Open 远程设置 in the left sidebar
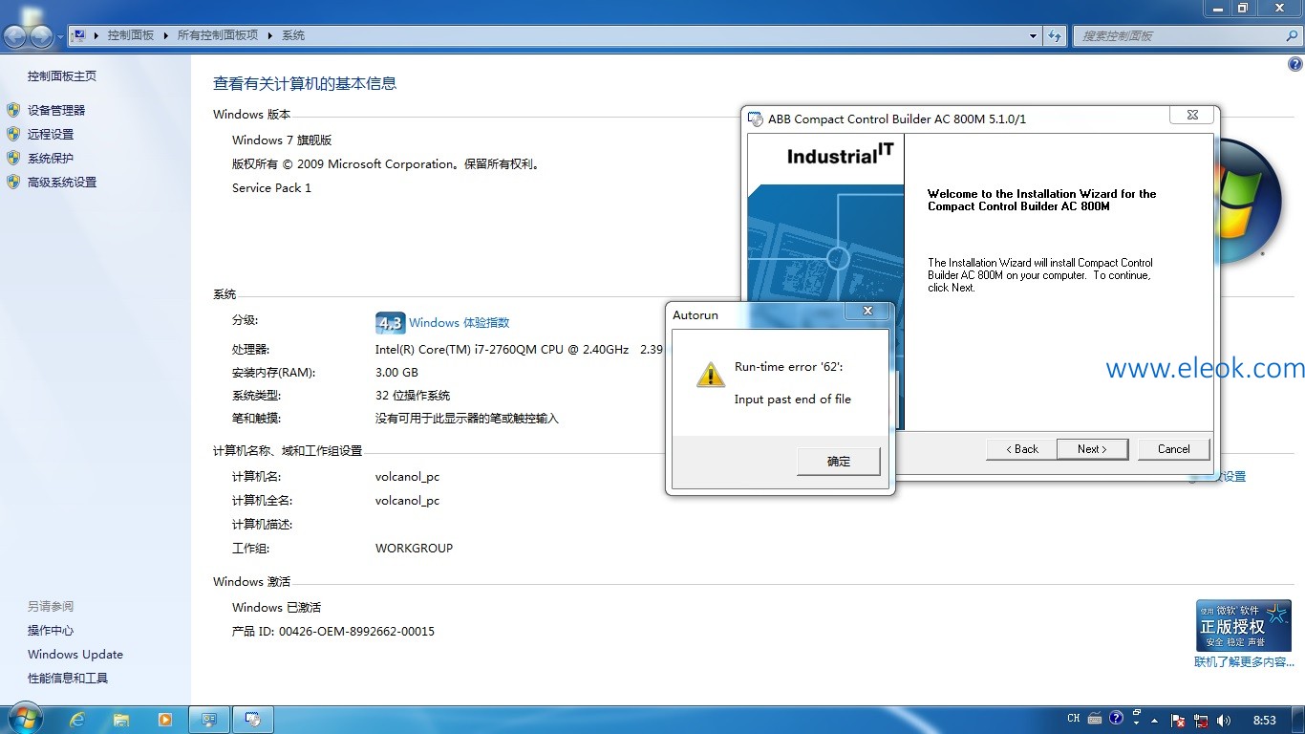 51,134
